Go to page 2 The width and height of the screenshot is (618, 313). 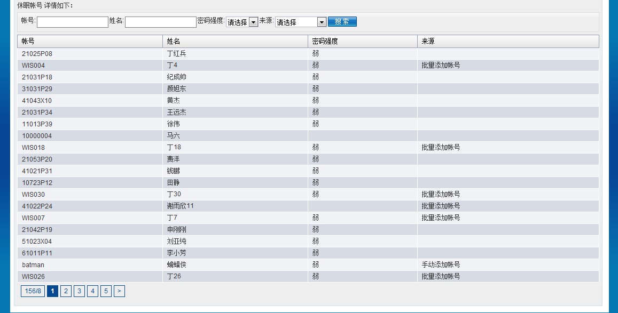66,291
